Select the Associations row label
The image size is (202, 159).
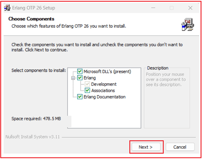point(103,91)
